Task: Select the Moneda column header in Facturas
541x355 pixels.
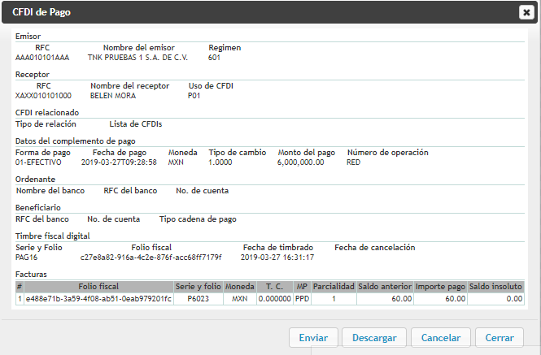Action: [239, 287]
